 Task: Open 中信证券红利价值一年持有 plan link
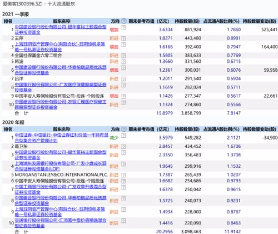click(62, 138)
